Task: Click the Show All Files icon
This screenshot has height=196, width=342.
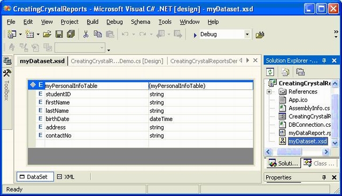Action: tap(285, 72)
